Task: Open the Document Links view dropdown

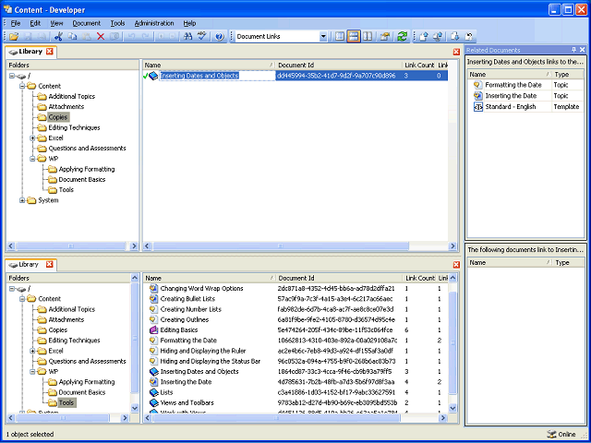Action: click(323, 37)
